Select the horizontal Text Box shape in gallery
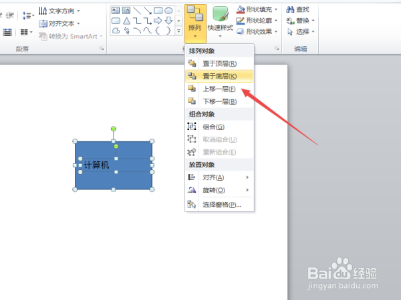Image resolution: width=401 pixels, height=300 pixels. pos(116,11)
